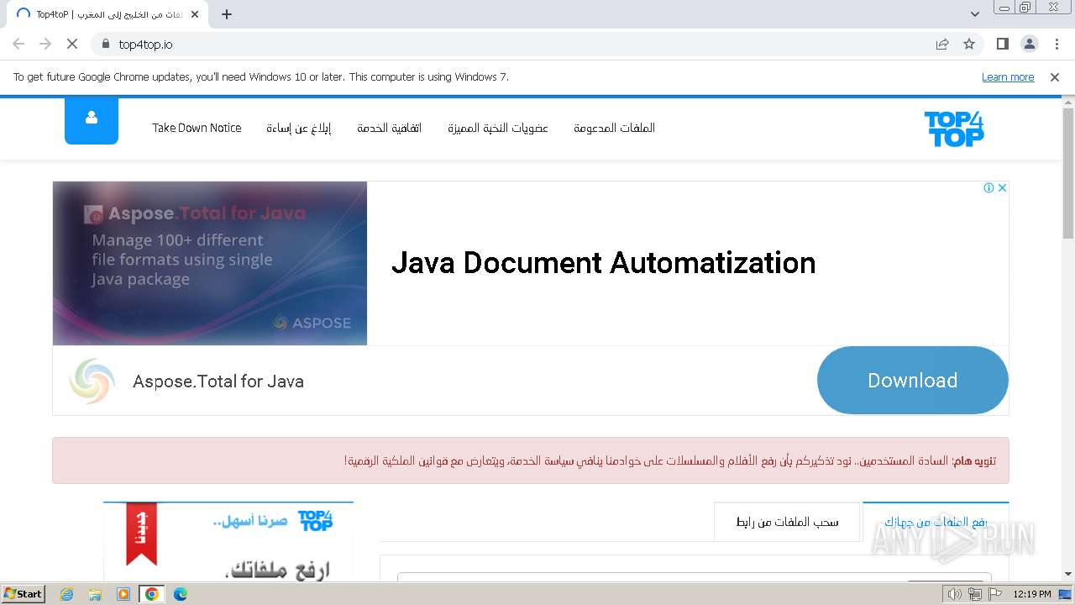Open the AdChoices info icon

(989, 188)
